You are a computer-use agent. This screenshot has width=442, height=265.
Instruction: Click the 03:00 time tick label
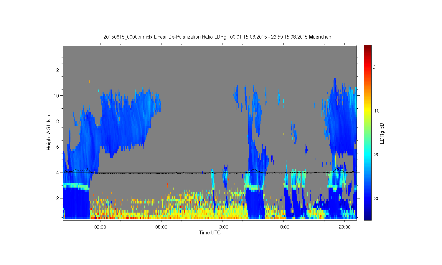[x=100, y=227]
